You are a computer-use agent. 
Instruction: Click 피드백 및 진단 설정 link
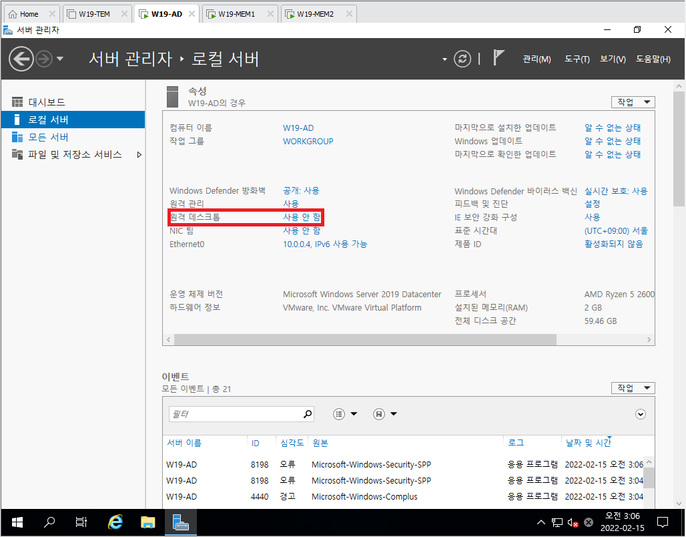[593, 204]
